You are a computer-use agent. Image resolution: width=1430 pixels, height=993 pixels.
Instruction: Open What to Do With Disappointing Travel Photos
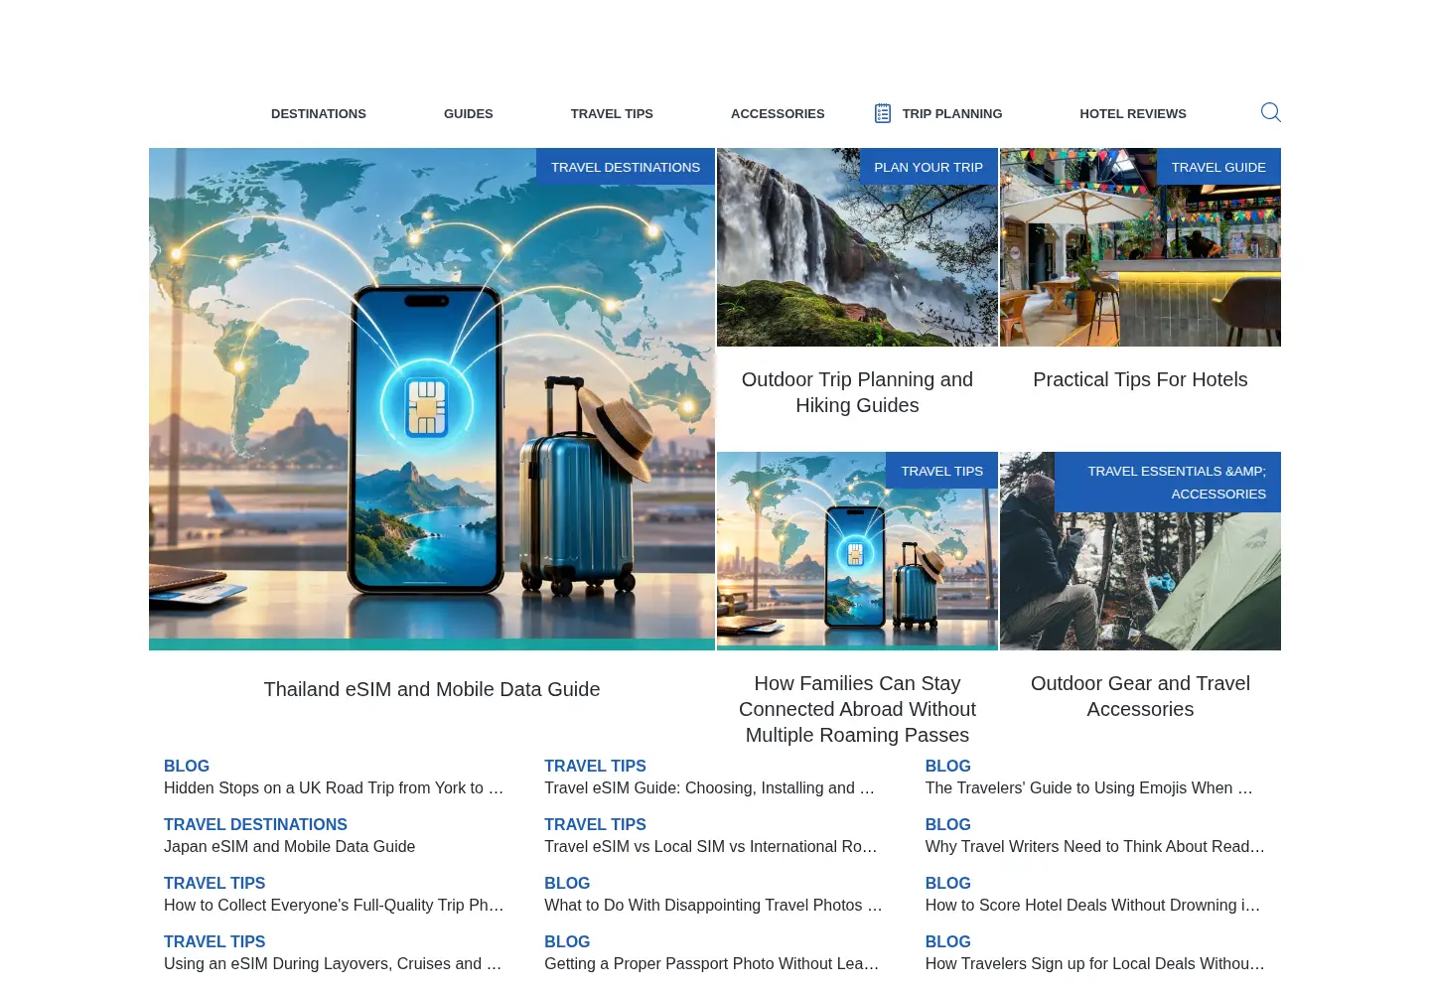713,905
